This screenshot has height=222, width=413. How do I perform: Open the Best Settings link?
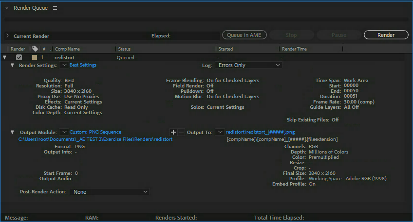pos(83,65)
